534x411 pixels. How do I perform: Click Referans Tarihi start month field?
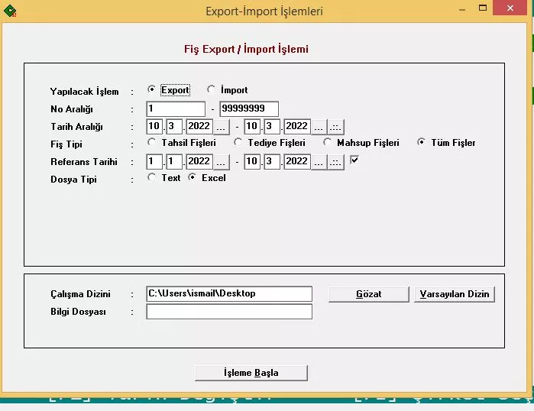click(x=174, y=161)
